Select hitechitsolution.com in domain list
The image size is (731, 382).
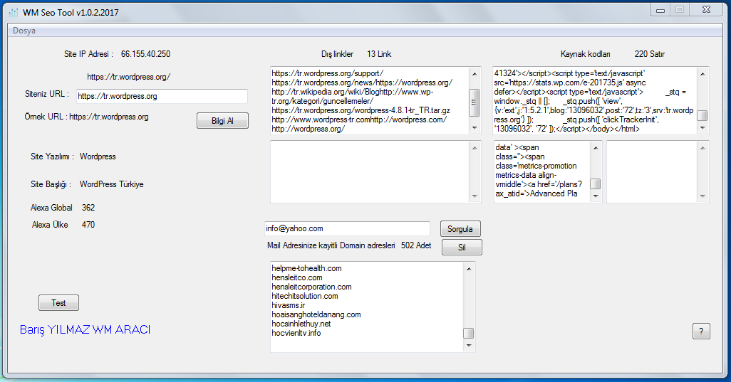point(305,296)
